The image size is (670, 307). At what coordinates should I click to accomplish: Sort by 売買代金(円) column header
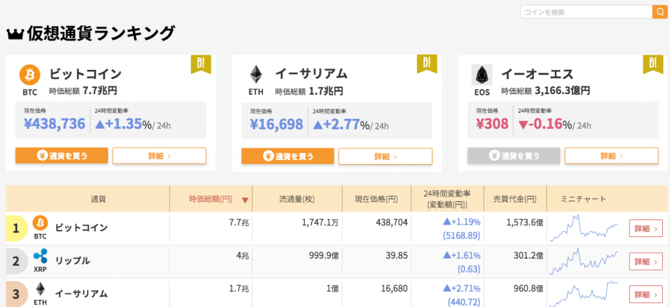pos(515,199)
